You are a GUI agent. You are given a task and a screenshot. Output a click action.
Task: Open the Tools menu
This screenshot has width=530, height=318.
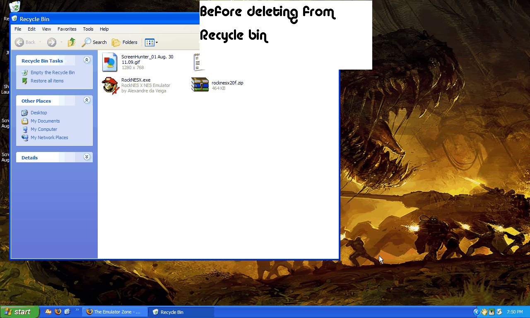tap(88, 29)
